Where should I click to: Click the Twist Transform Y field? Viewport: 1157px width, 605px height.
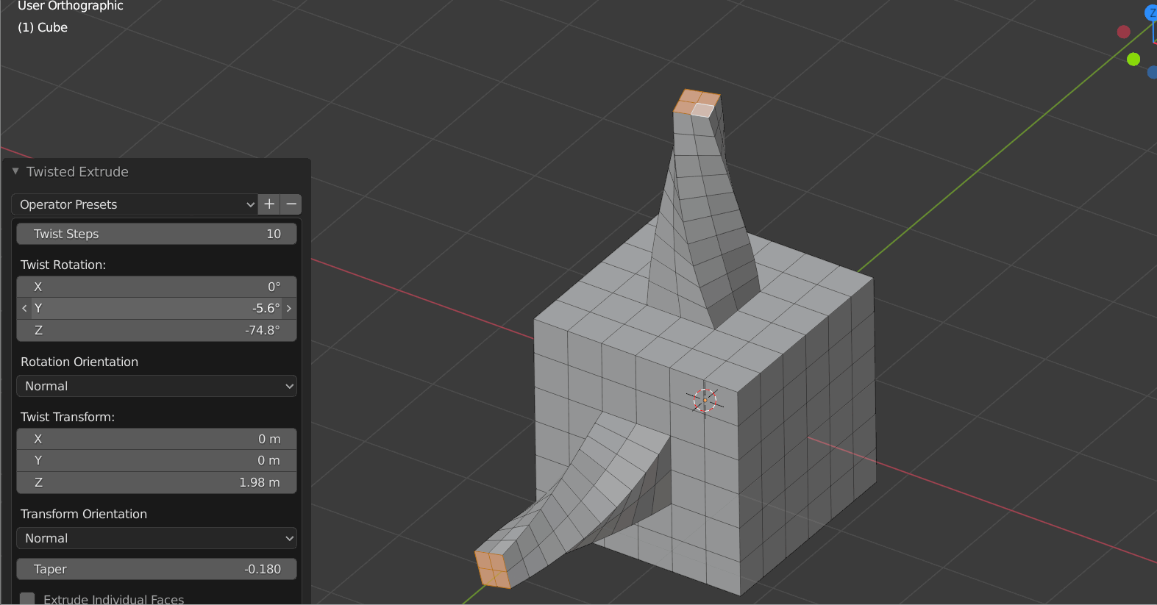tap(157, 460)
